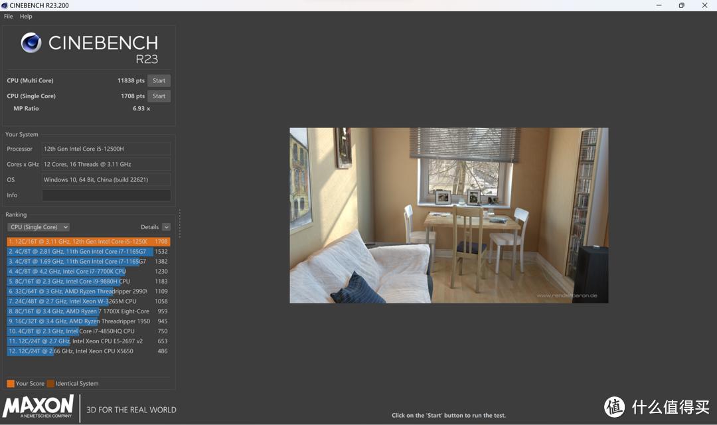Select ranking row 1 Core i5-1250 score 1708
The height and width of the screenshot is (425, 717).
[88, 242]
